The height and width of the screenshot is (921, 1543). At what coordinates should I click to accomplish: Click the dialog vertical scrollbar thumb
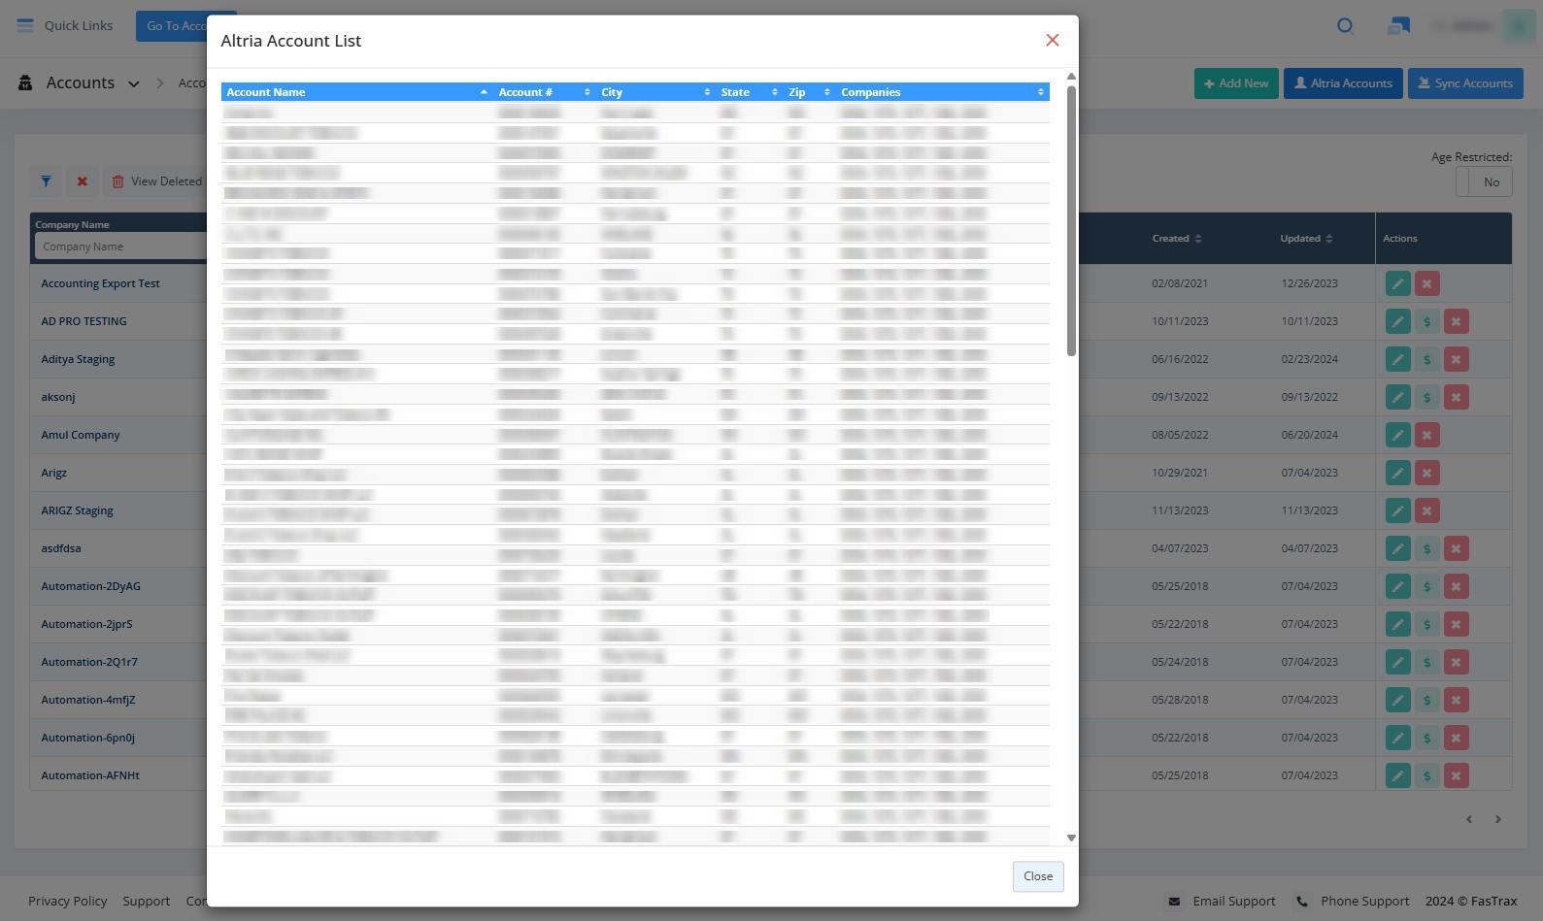click(x=1071, y=220)
